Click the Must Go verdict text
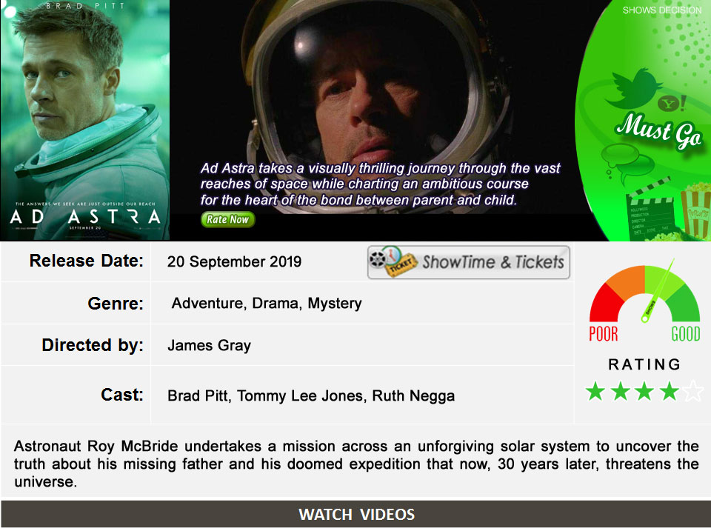 658,130
